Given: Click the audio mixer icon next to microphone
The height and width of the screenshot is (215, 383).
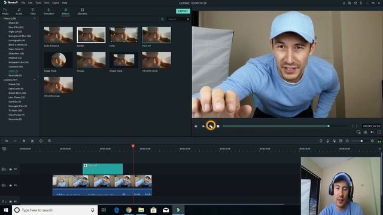Looking at the screenshot, I should coord(334,141).
